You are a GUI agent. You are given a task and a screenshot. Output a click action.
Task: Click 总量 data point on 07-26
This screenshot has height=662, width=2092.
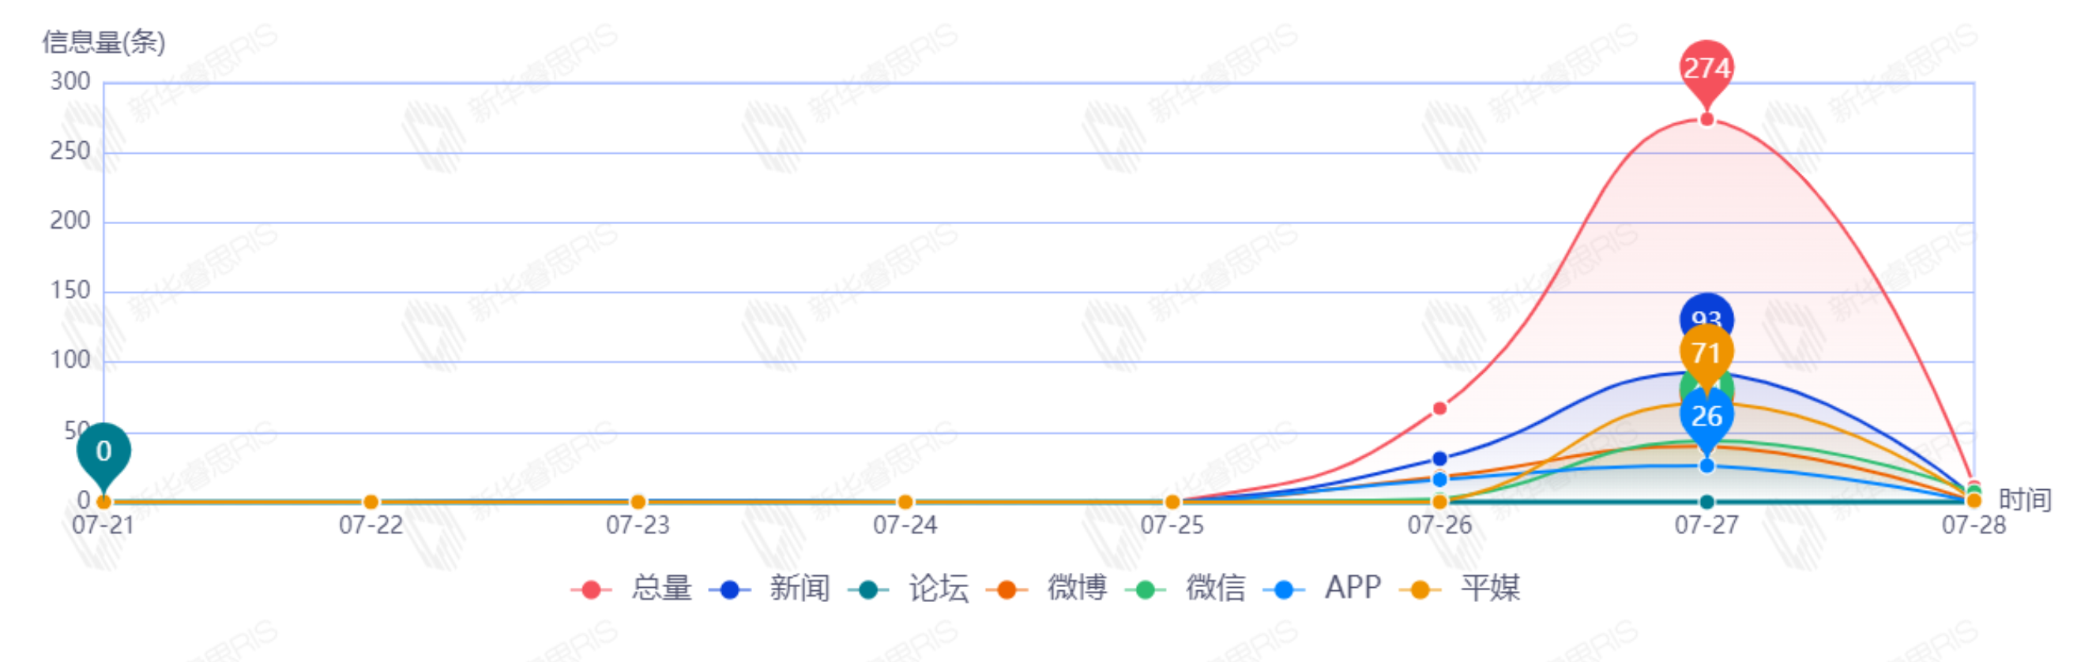[1439, 408]
